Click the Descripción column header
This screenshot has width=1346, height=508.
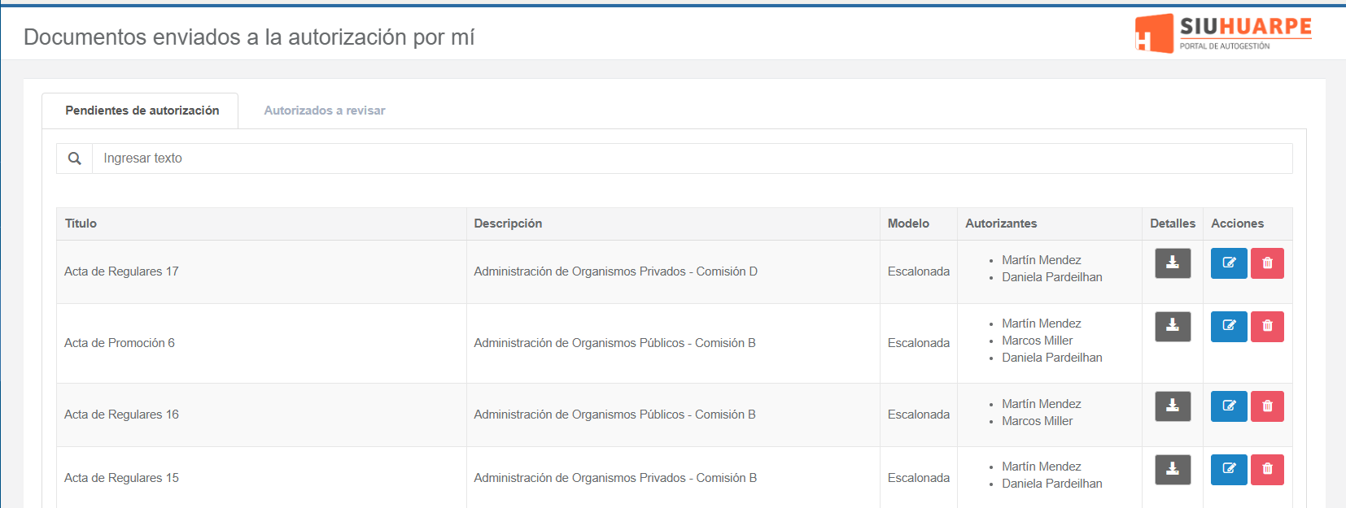coord(508,224)
